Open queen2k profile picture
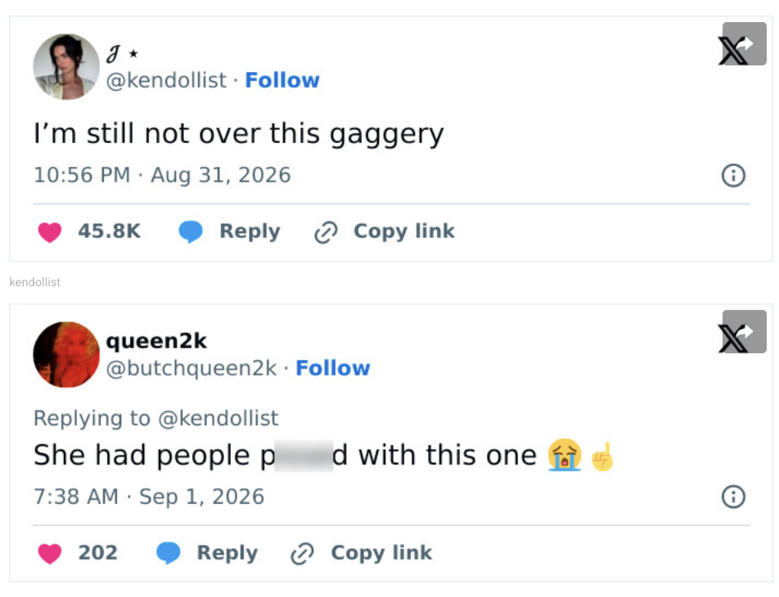The width and height of the screenshot is (779, 597). (x=66, y=355)
